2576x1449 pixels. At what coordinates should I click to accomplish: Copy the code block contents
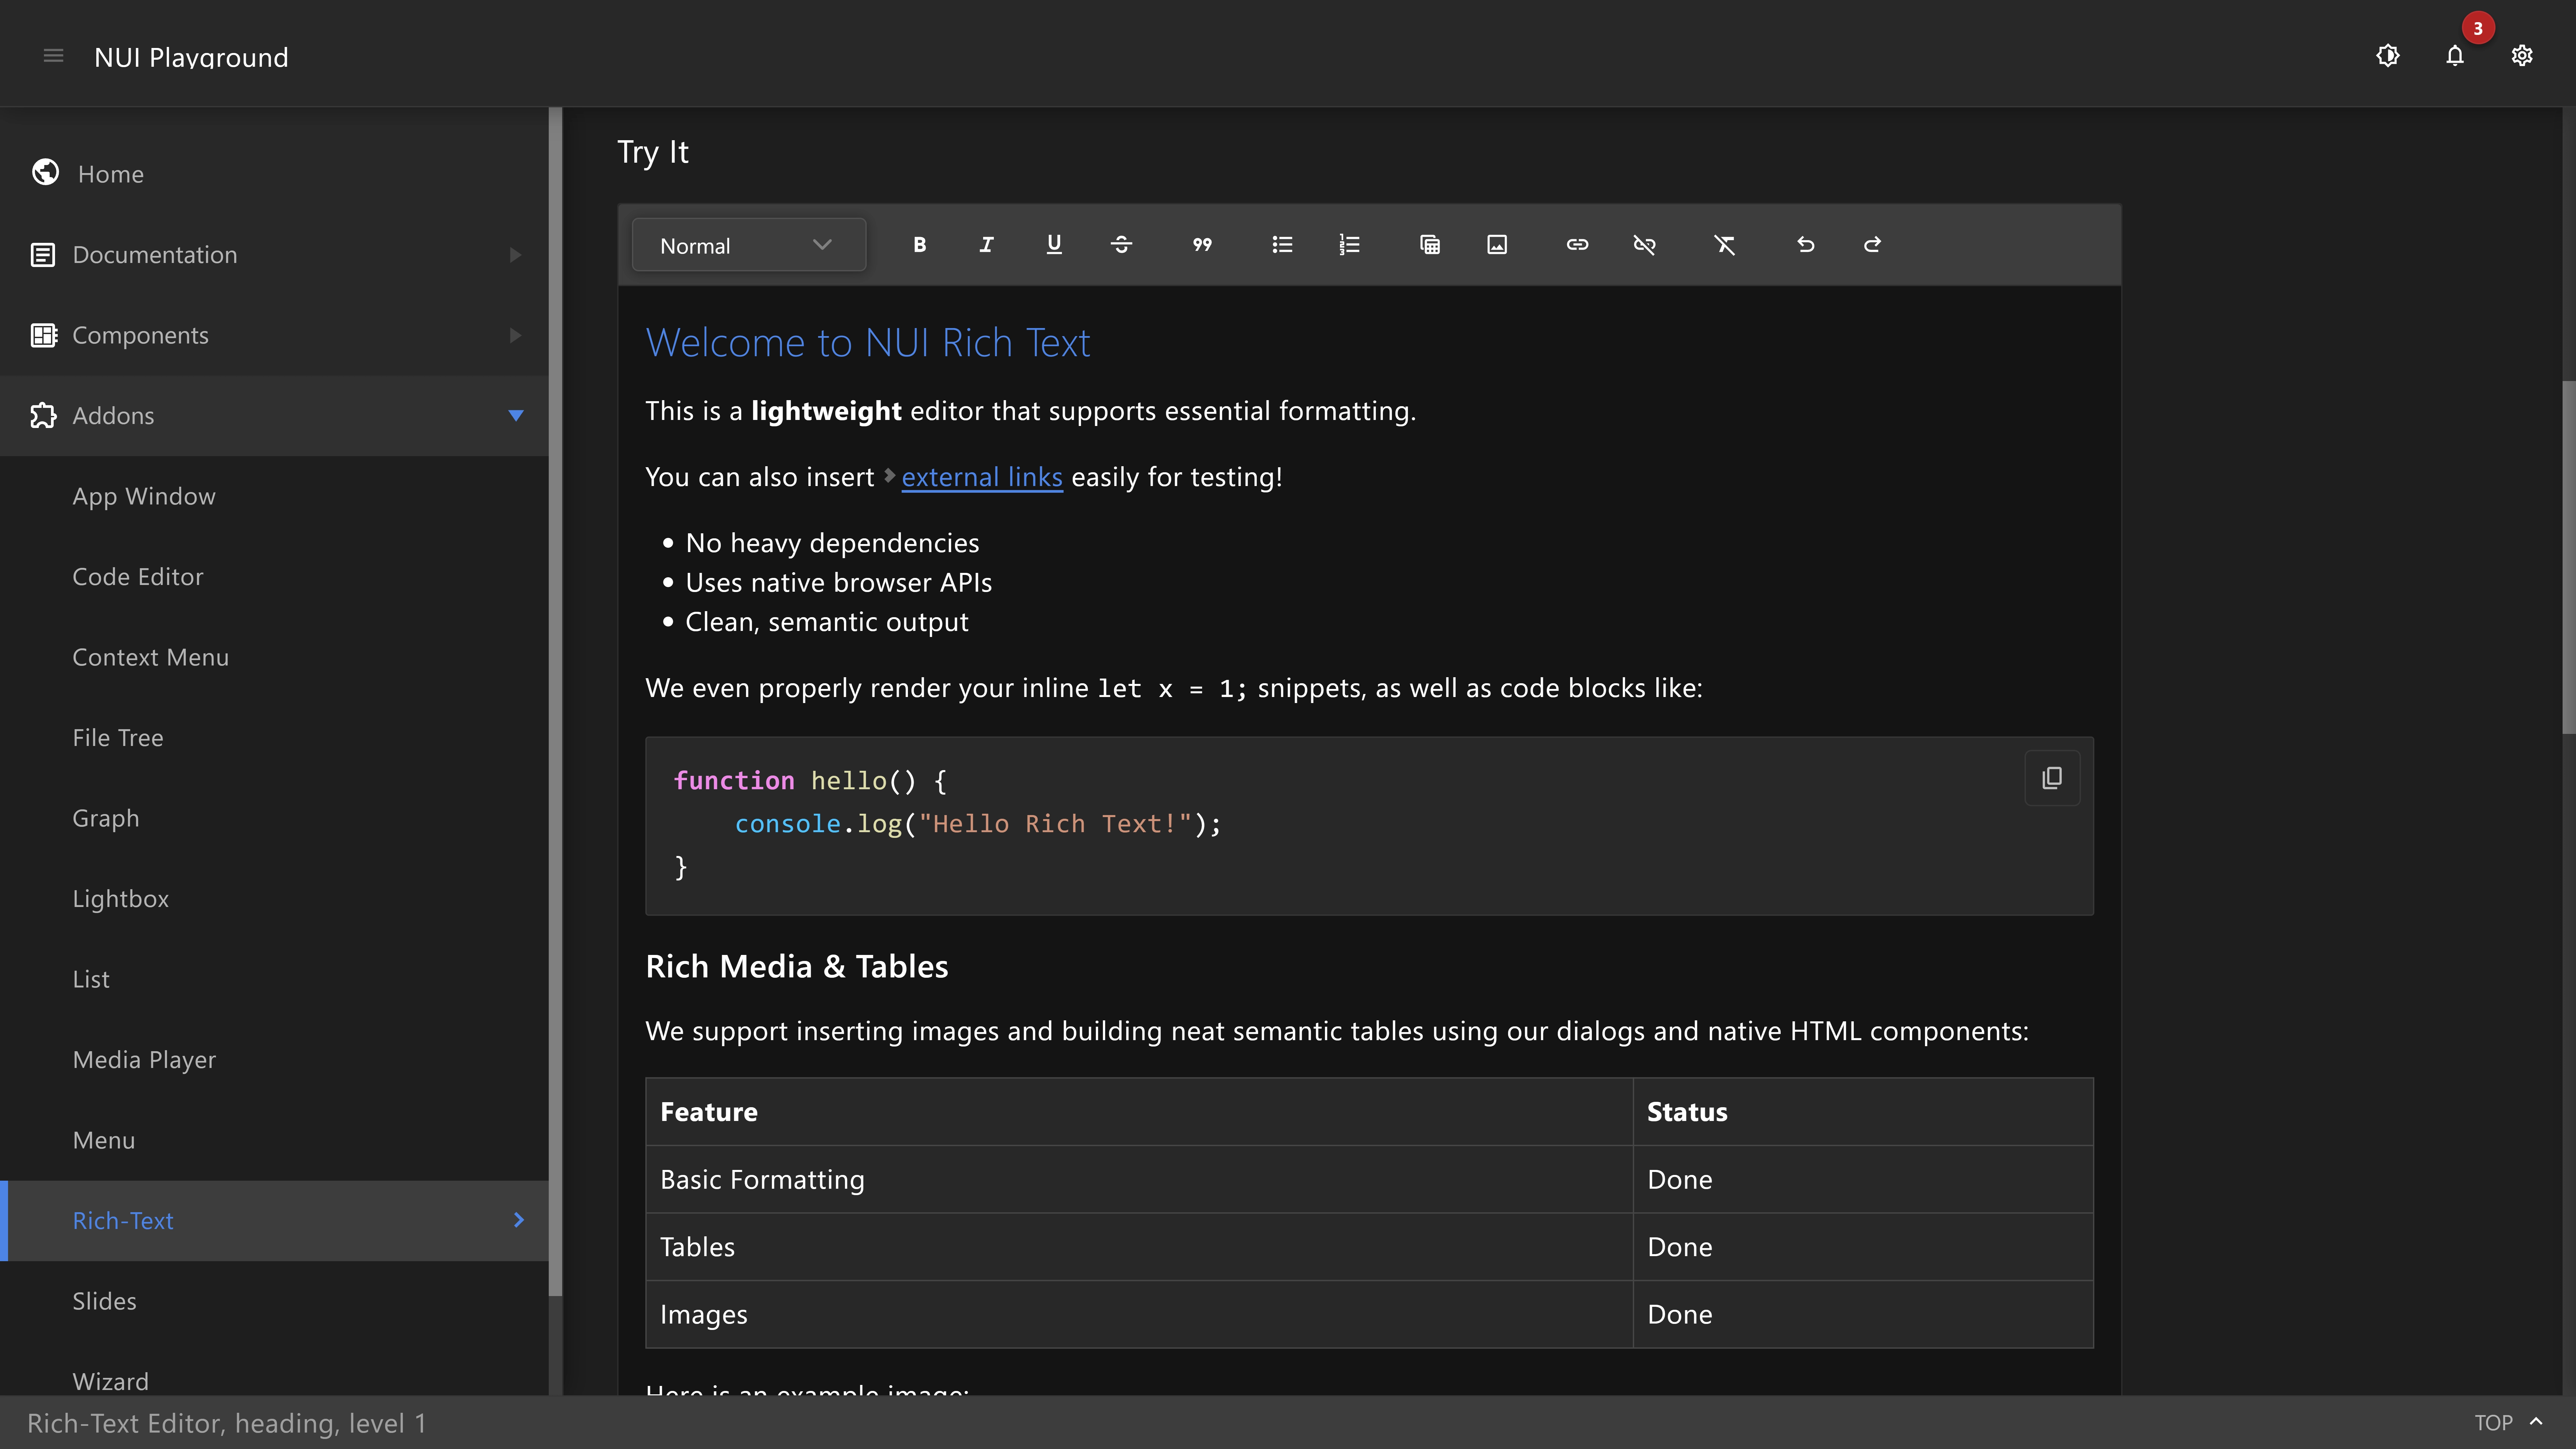click(2052, 778)
